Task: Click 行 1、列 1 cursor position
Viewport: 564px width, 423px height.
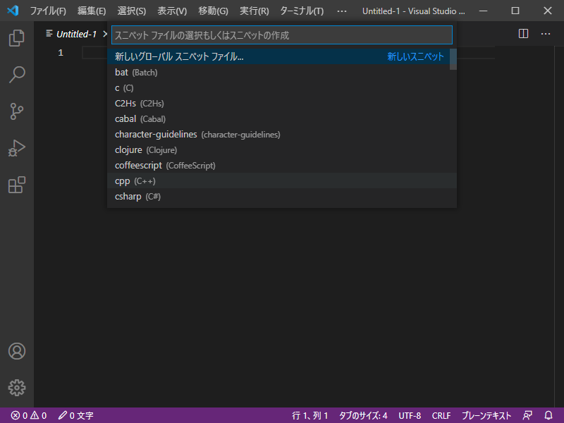Action: [309, 415]
